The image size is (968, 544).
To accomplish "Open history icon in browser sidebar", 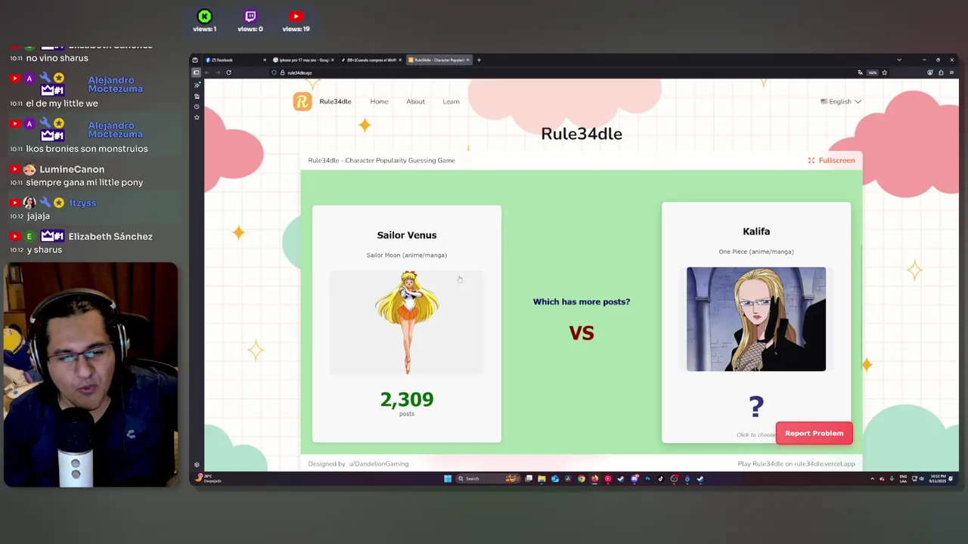I will [197, 107].
